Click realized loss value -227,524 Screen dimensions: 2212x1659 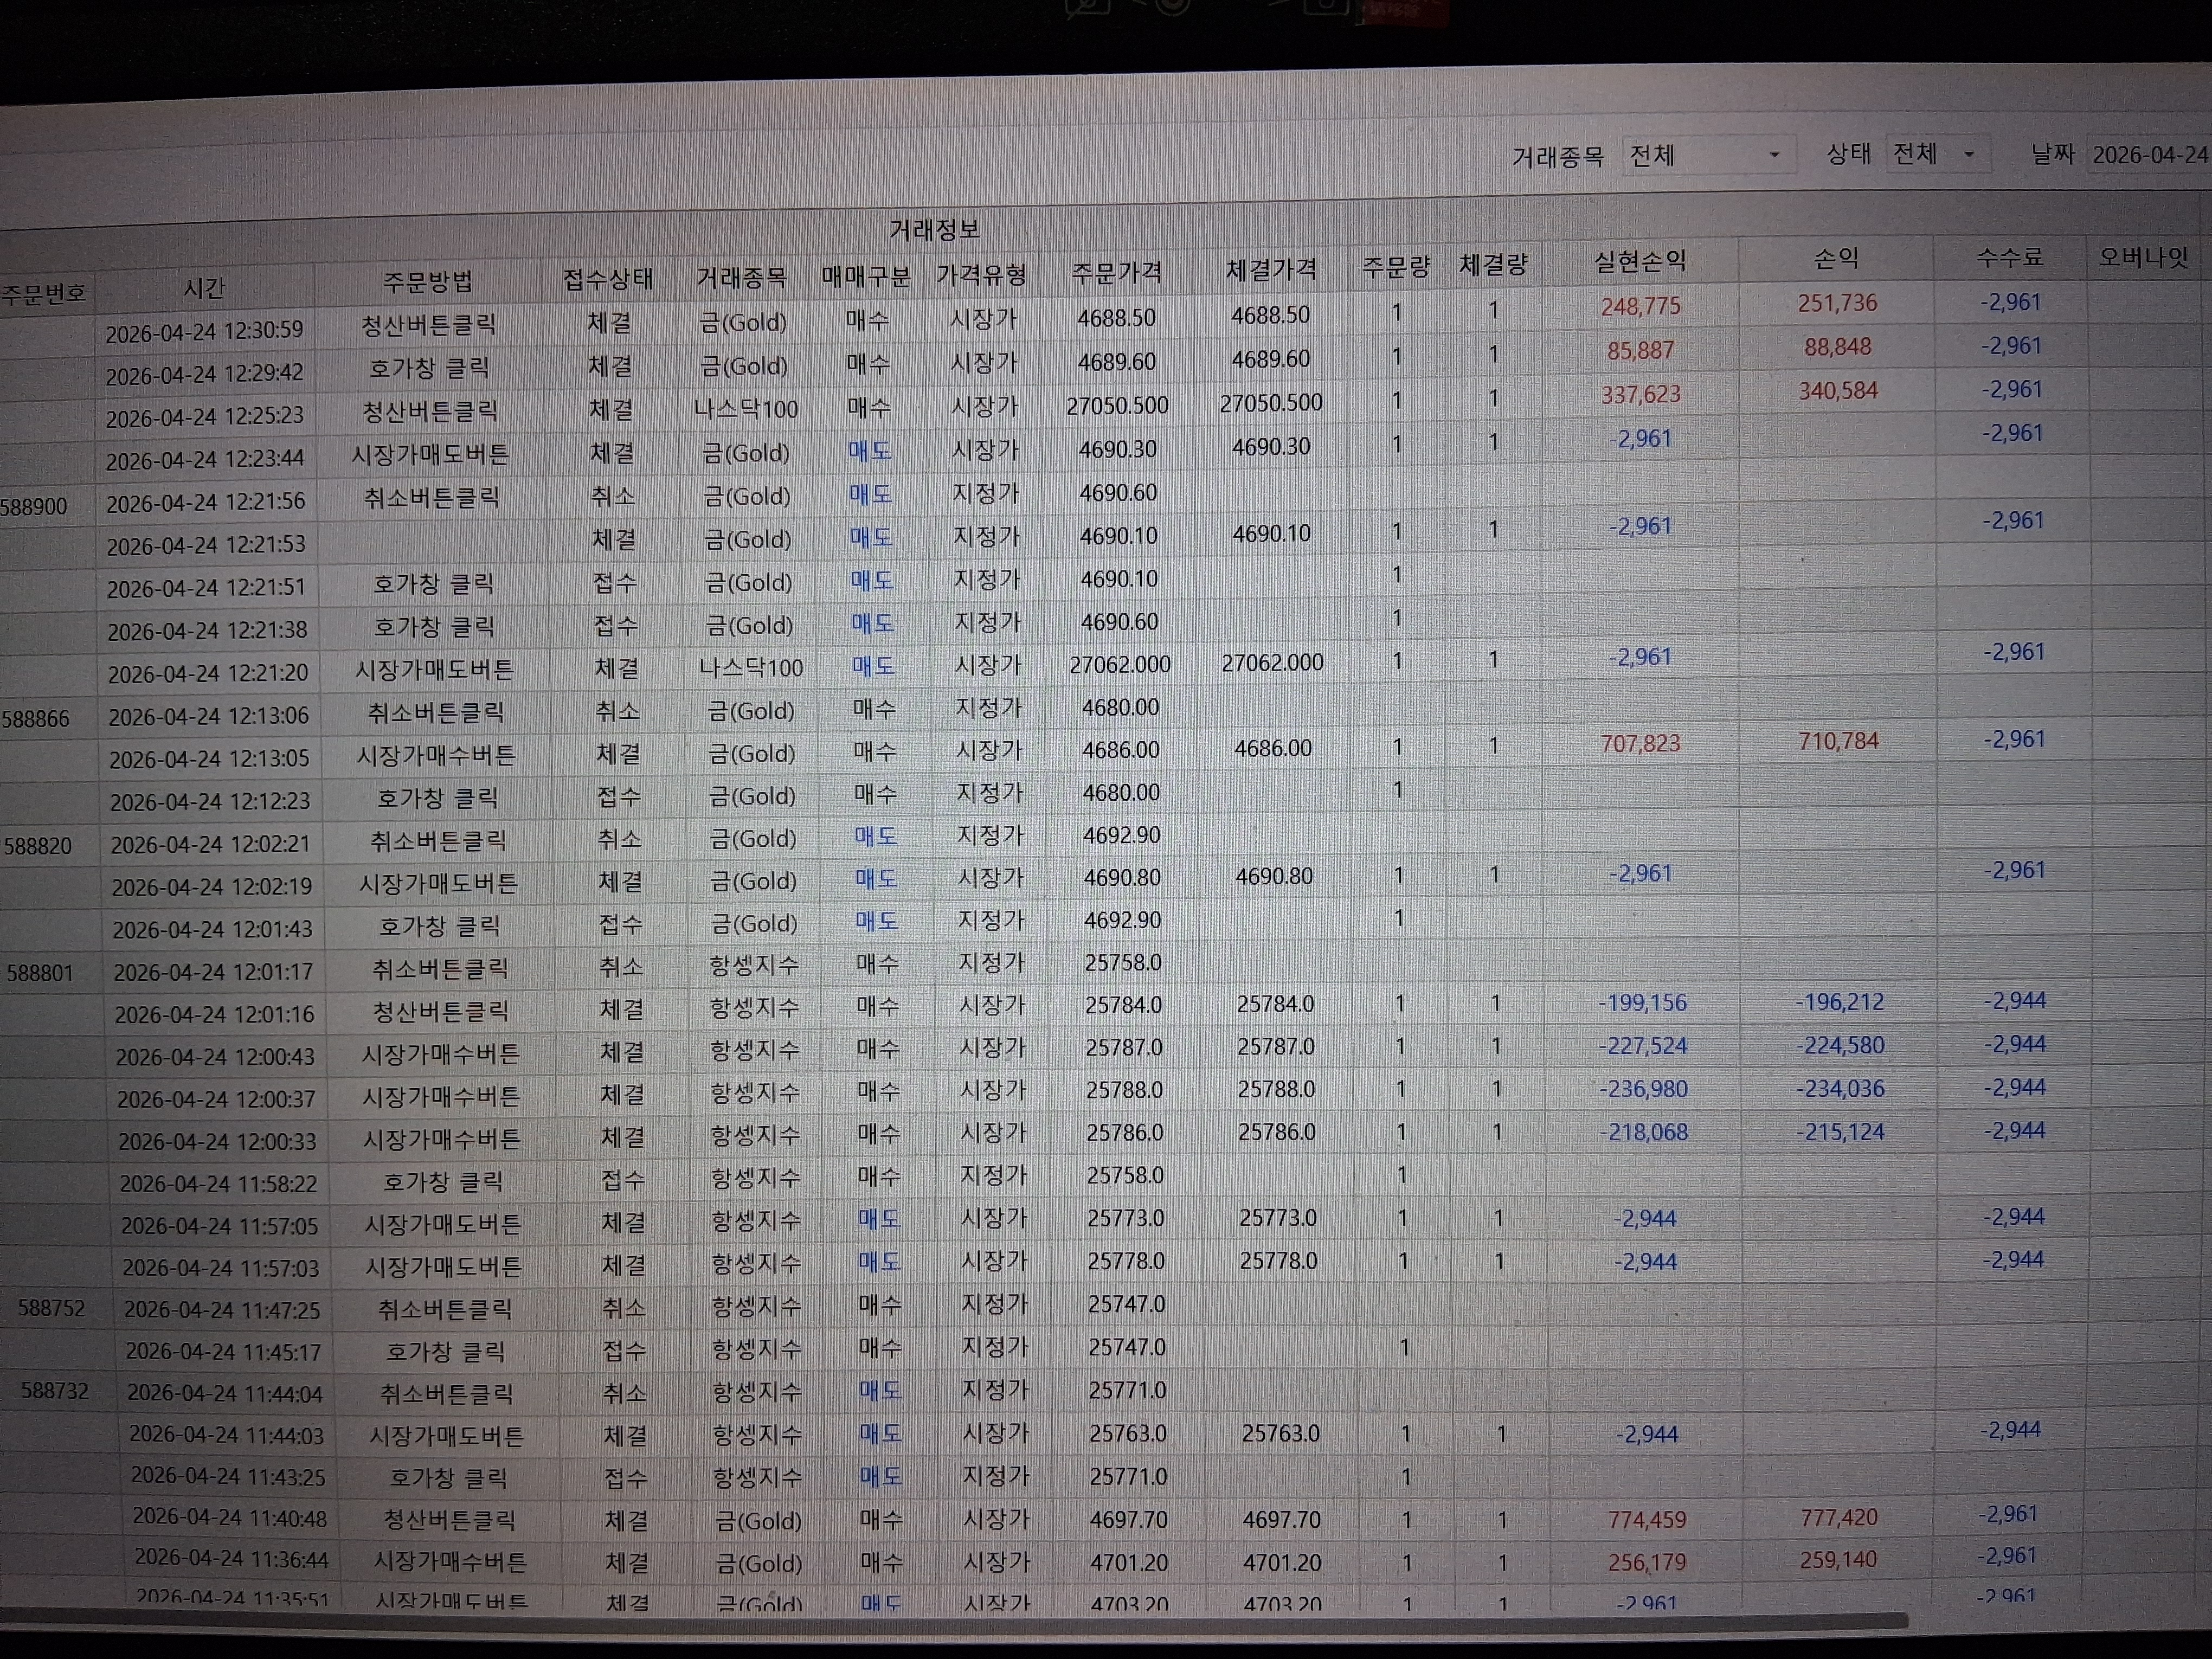pos(1642,1046)
